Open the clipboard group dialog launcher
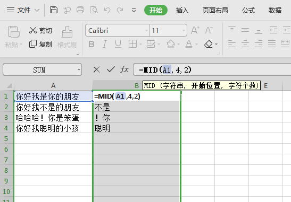 tap(78, 53)
